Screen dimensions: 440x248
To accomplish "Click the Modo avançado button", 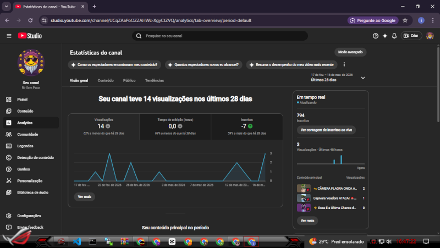I will click(x=350, y=52).
